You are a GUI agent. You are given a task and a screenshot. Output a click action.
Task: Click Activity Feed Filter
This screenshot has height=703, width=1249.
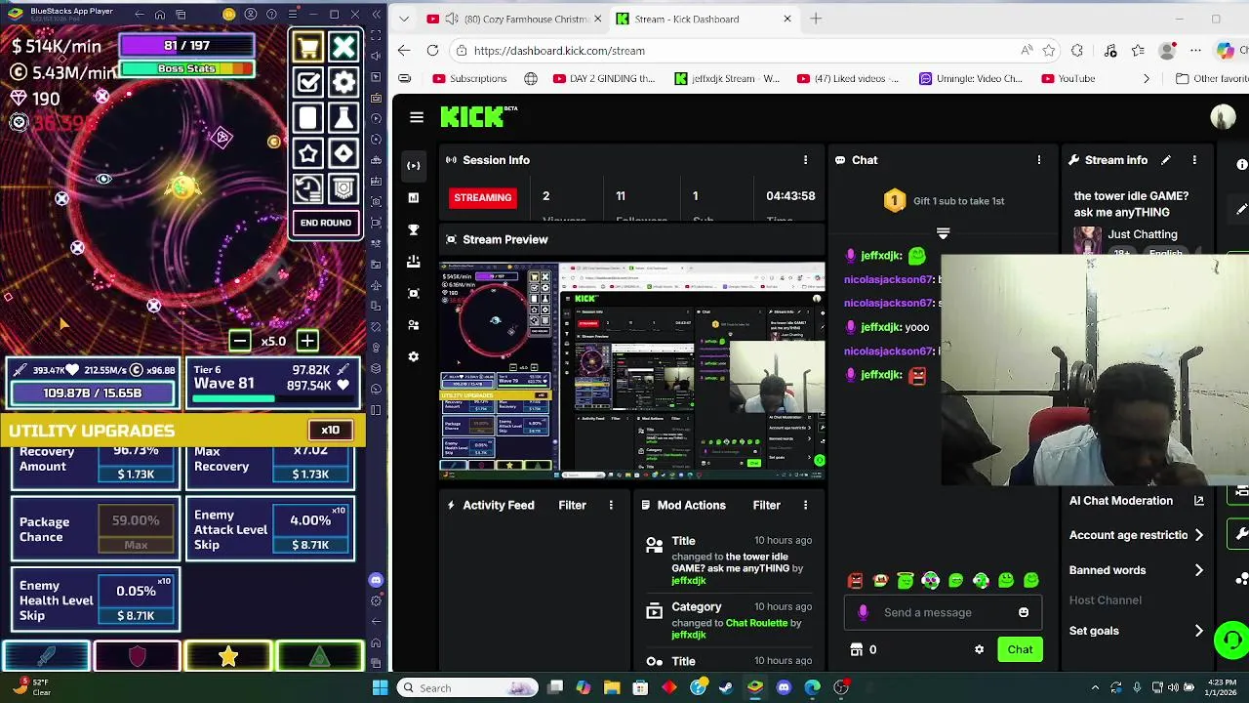point(572,505)
